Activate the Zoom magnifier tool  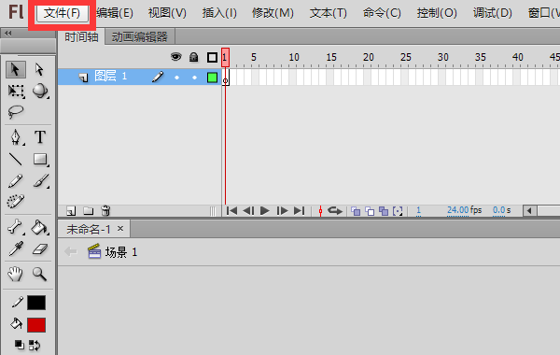[39, 275]
